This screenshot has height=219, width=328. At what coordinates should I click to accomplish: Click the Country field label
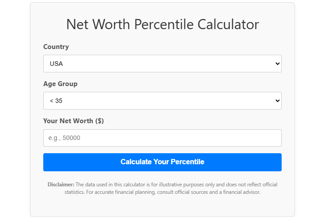click(56, 47)
